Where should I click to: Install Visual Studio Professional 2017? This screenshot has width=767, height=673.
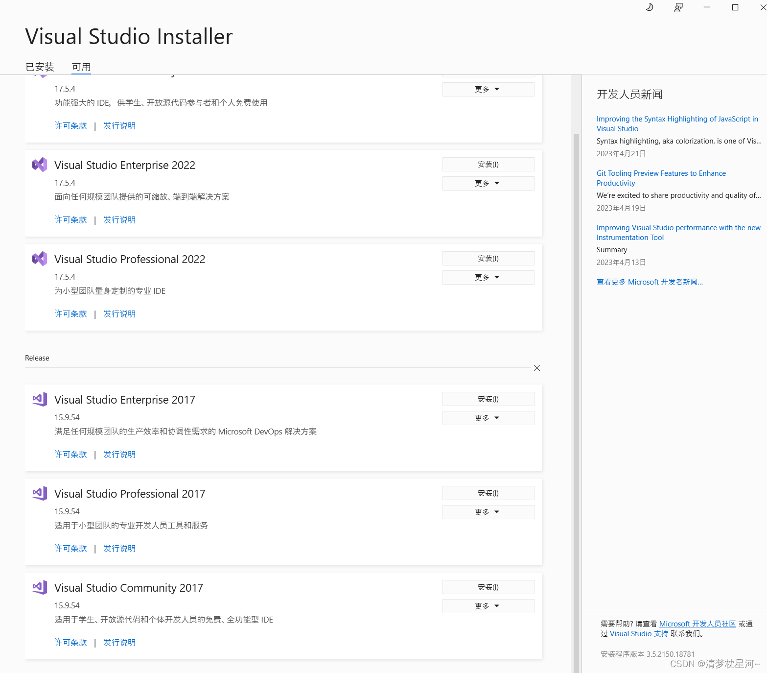tap(488, 493)
